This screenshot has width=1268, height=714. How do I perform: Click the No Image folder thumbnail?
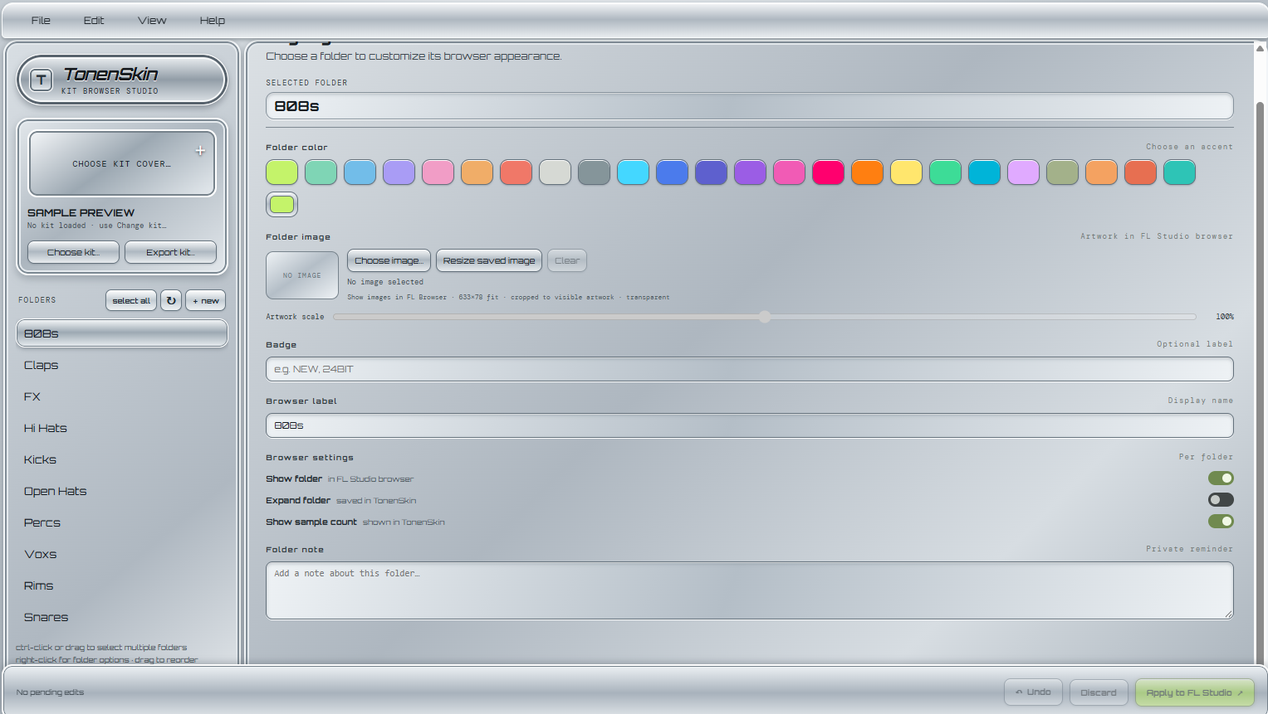(x=302, y=275)
